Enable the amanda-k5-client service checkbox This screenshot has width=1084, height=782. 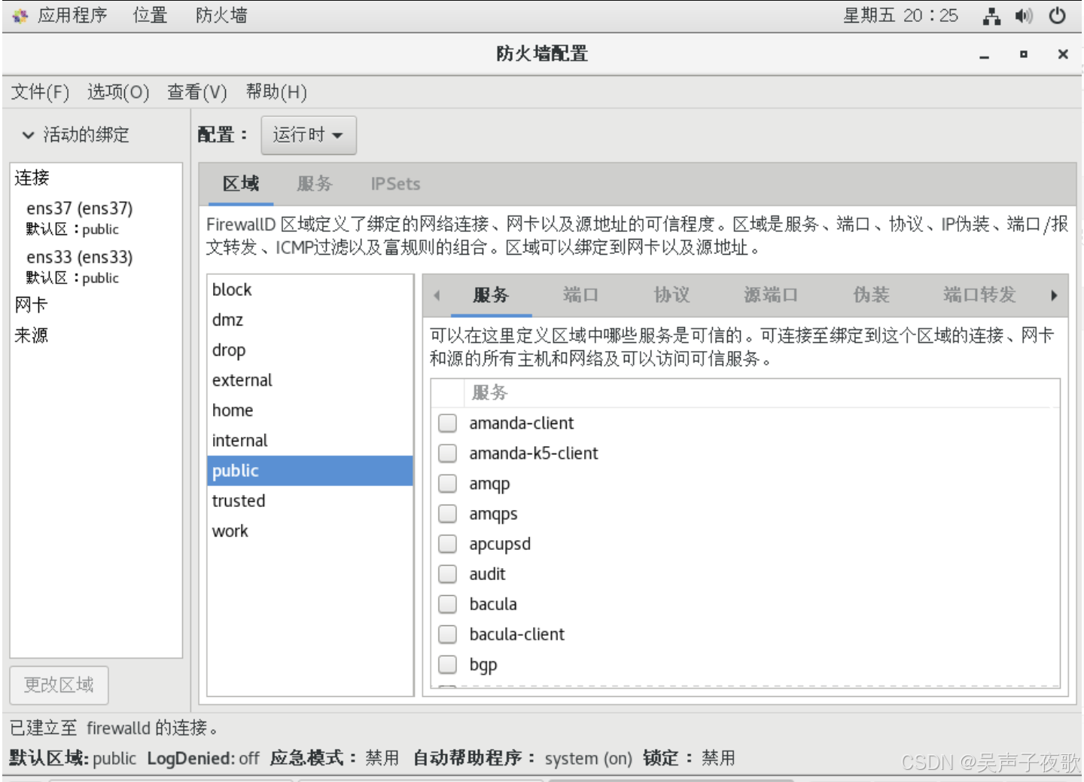(x=448, y=454)
